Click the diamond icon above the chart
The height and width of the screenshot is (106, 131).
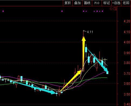coord(111,9)
